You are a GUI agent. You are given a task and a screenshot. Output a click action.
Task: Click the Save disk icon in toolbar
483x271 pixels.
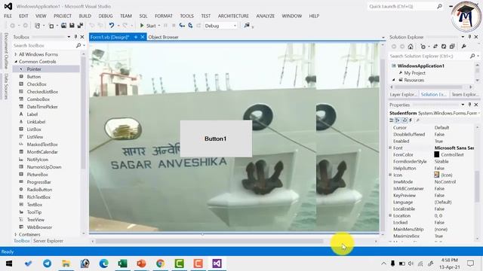pyautogui.click(x=72, y=26)
